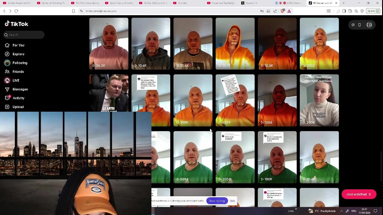
Task: Open the video with 36.3K views
Action: (109, 44)
